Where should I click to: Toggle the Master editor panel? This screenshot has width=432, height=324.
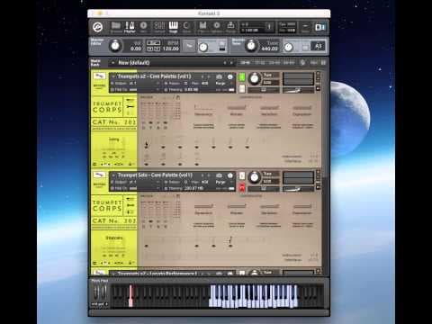[130, 27]
